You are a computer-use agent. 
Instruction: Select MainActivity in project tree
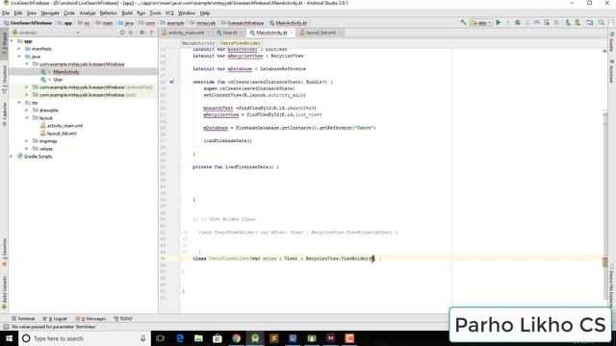[x=66, y=72]
